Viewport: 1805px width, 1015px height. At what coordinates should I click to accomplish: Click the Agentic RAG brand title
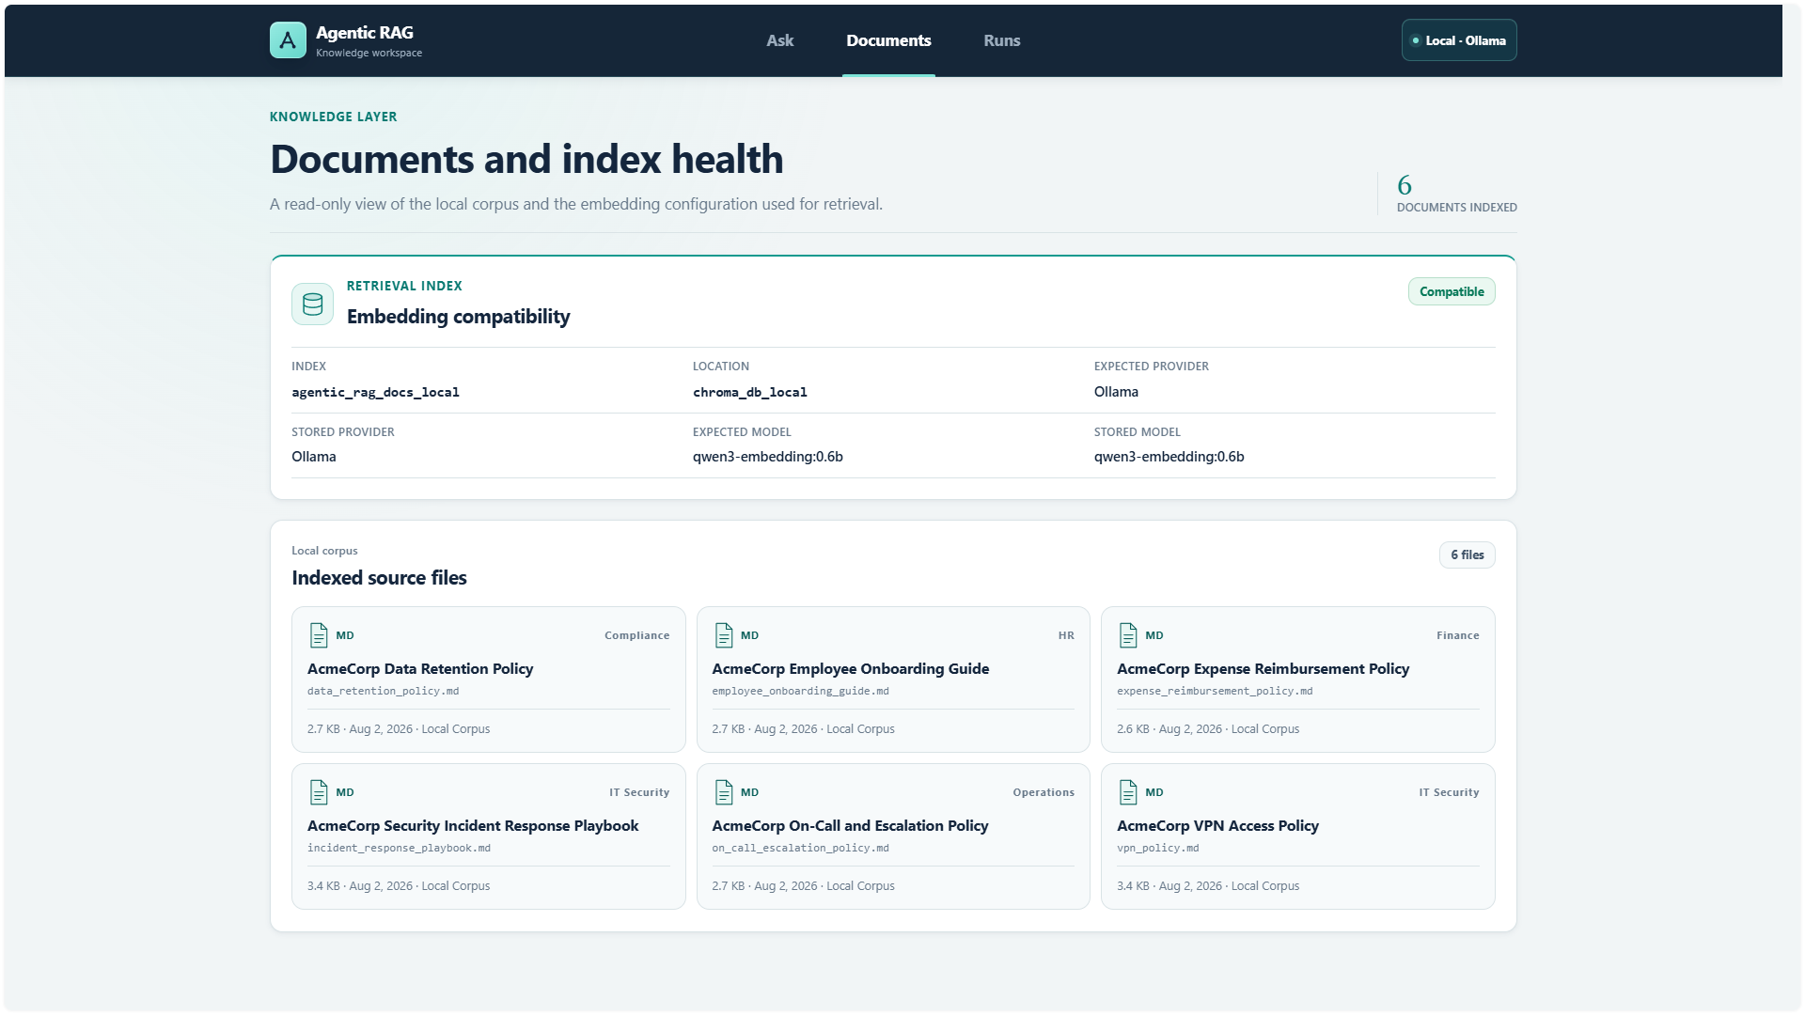pyautogui.click(x=365, y=33)
